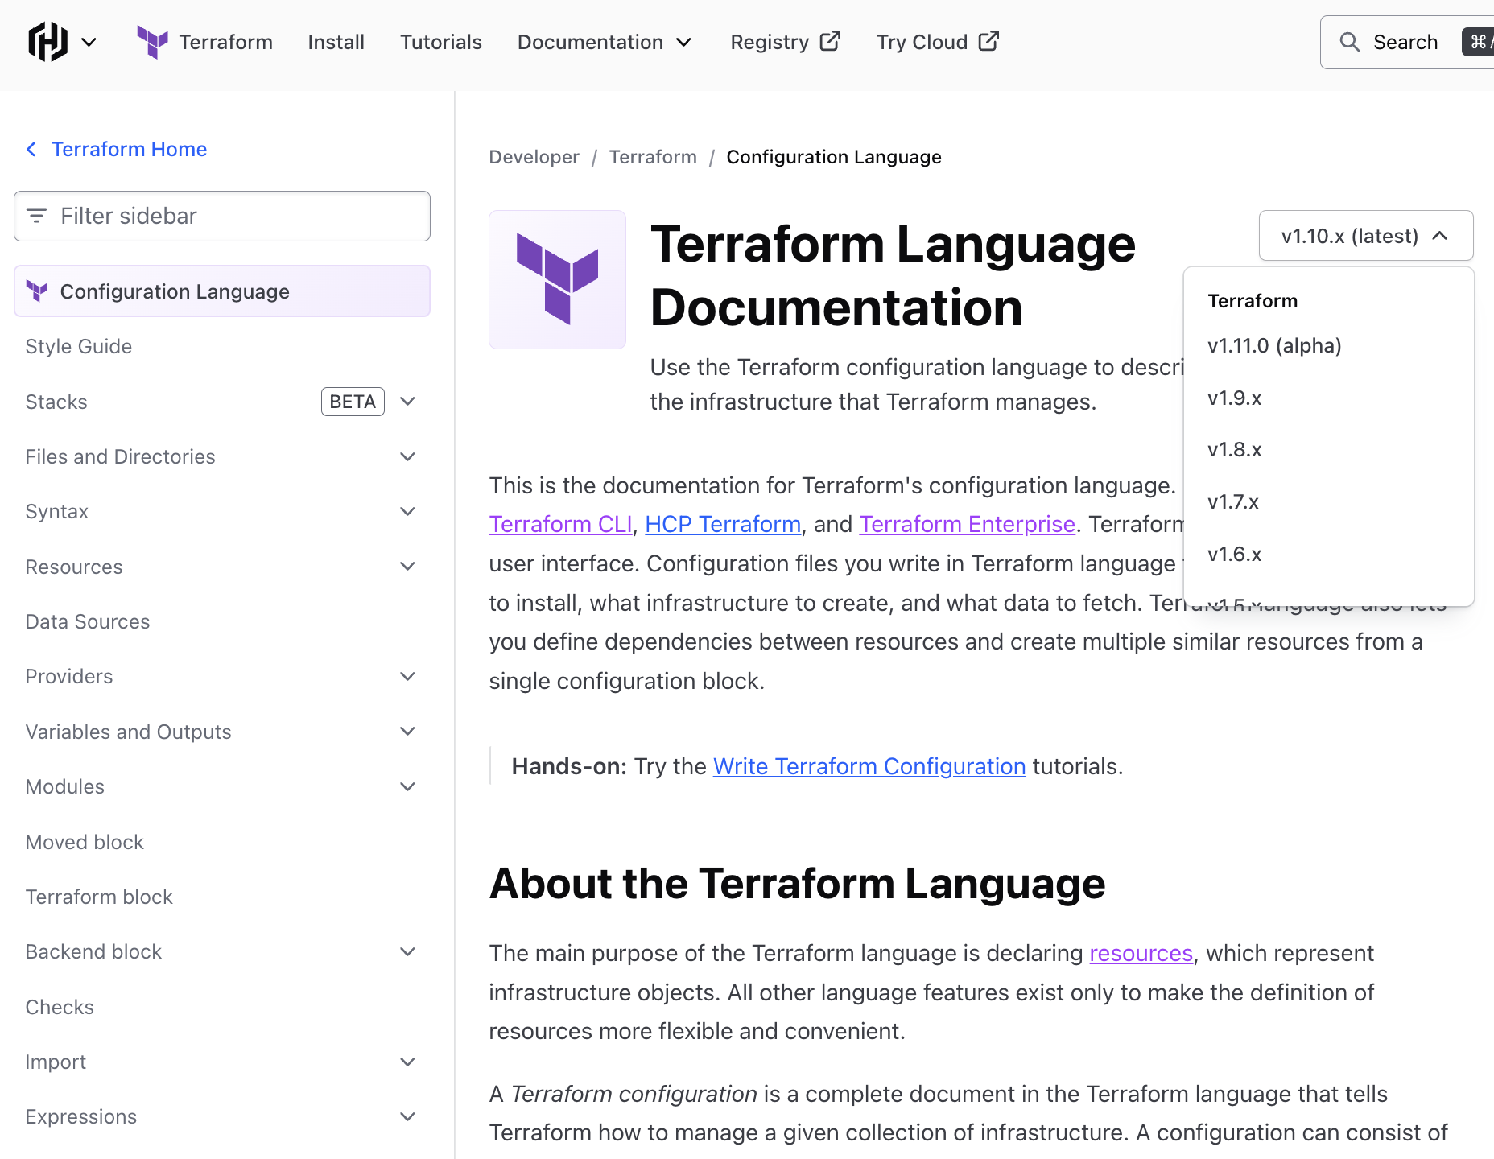
Task: Click the HashiCorp logo icon
Action: pyautogui.click(x=47, y=42)
